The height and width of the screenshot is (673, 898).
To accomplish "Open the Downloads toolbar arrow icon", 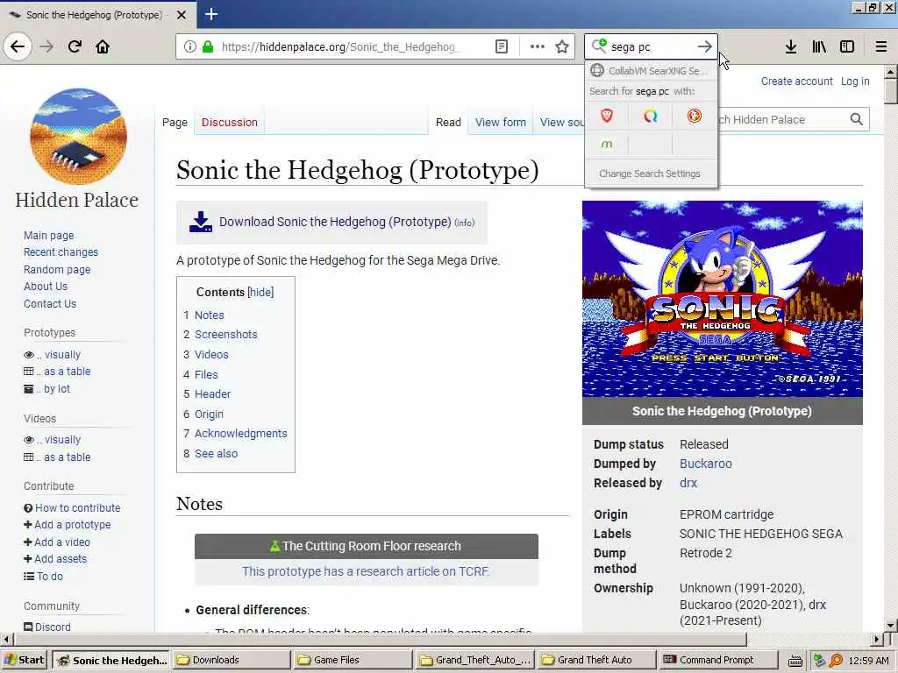I will click(791, 47).
